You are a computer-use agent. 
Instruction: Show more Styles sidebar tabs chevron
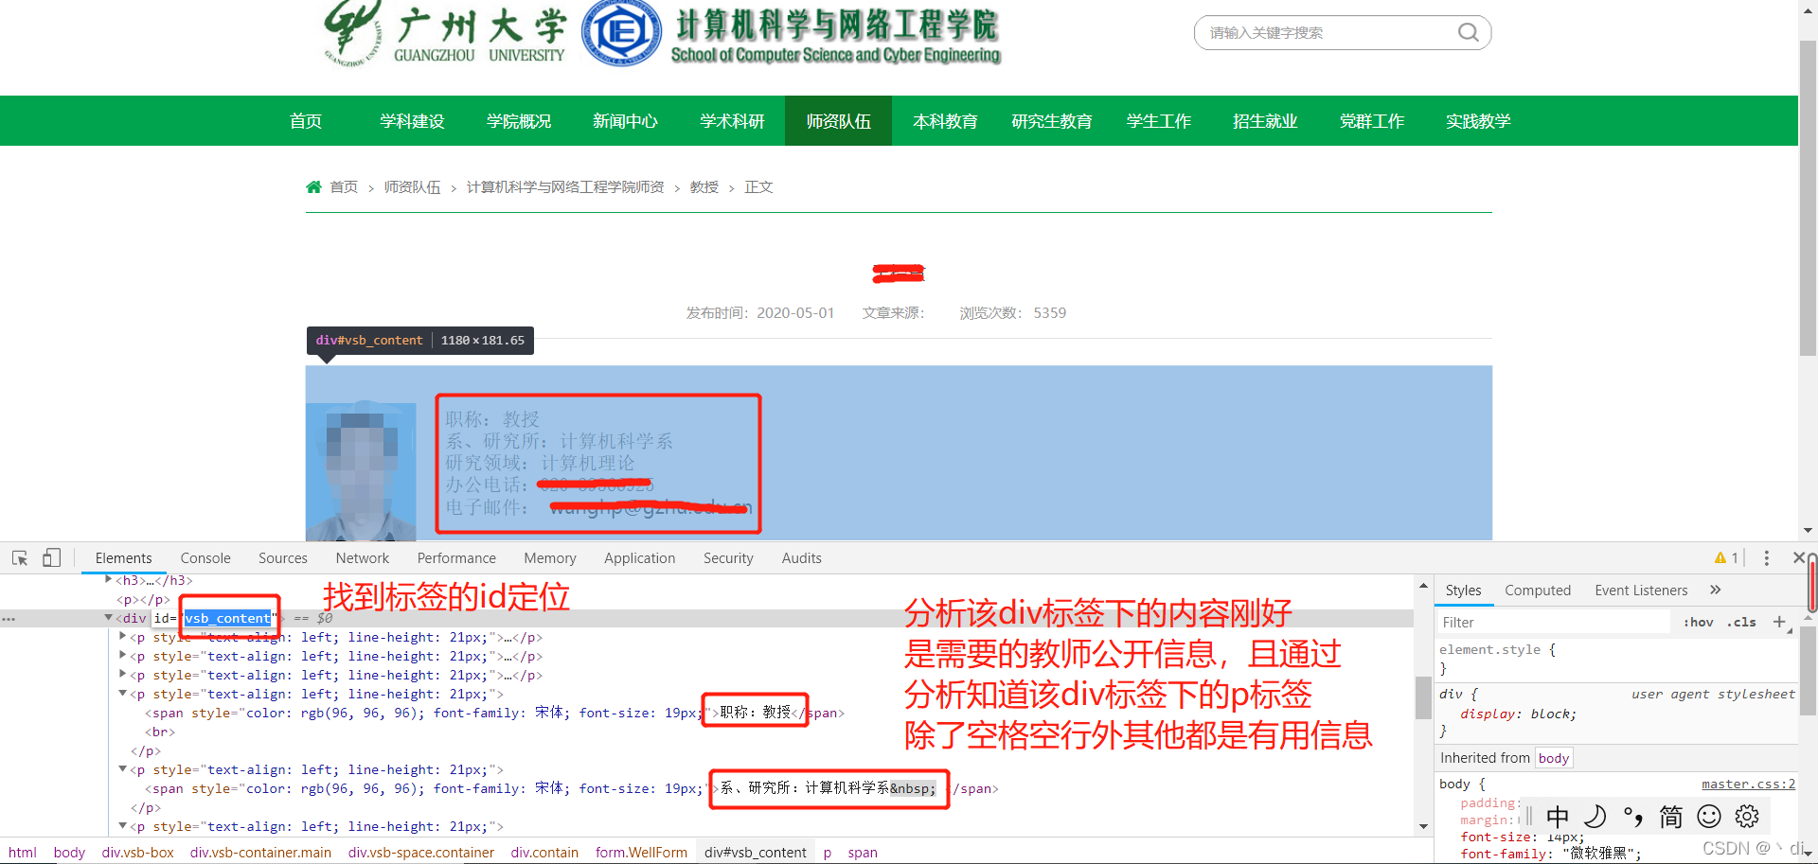pos(1715,590)
